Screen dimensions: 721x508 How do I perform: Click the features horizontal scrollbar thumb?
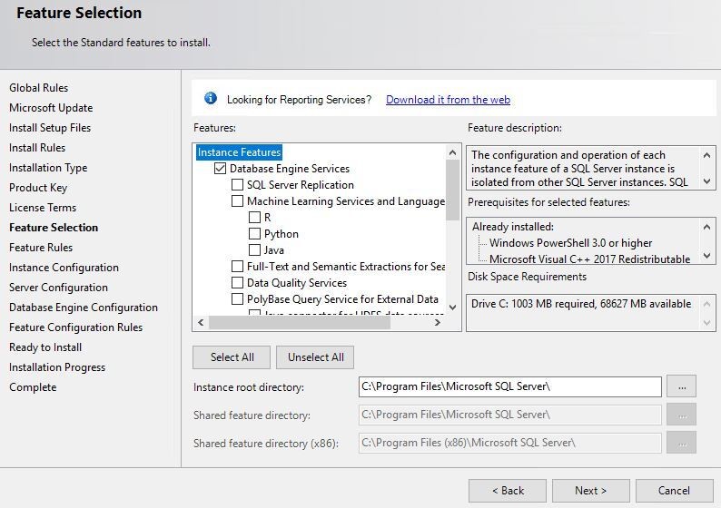(300, 322)
